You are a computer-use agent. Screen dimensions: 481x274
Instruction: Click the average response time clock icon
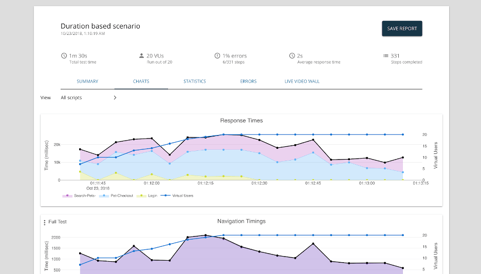pyautogui.click(x=292, y=56)
